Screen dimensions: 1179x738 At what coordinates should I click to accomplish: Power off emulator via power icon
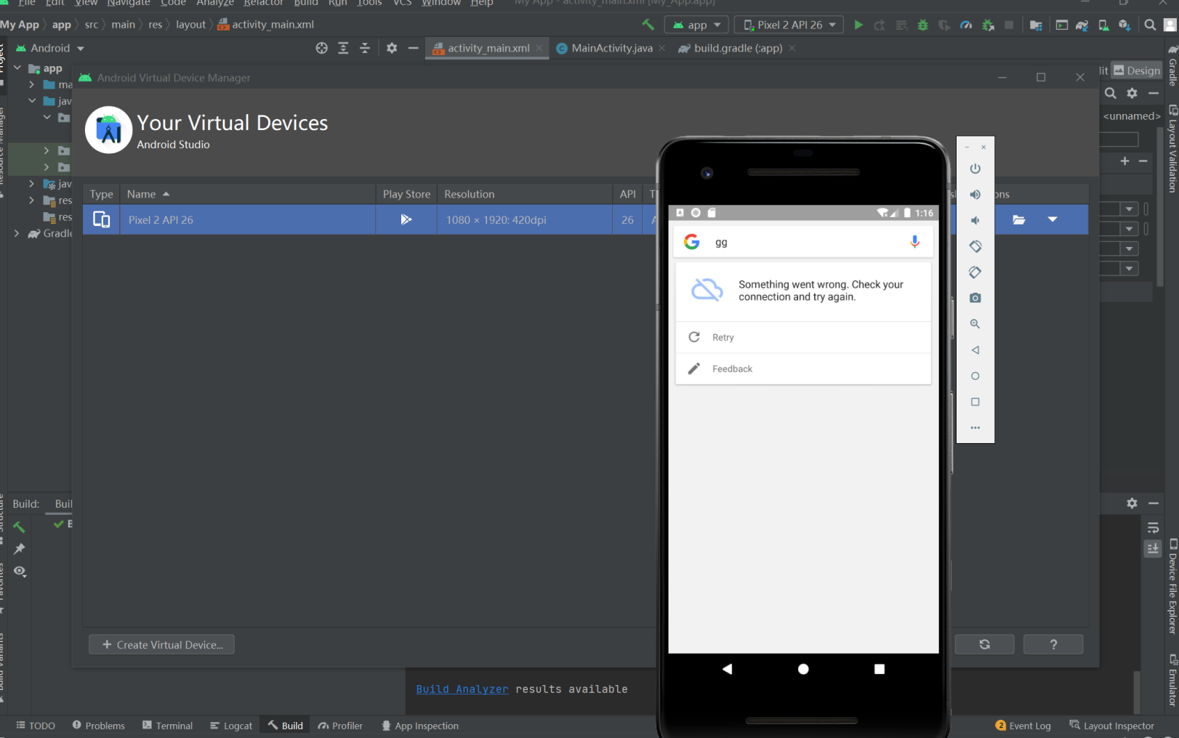tap(975, 169)
